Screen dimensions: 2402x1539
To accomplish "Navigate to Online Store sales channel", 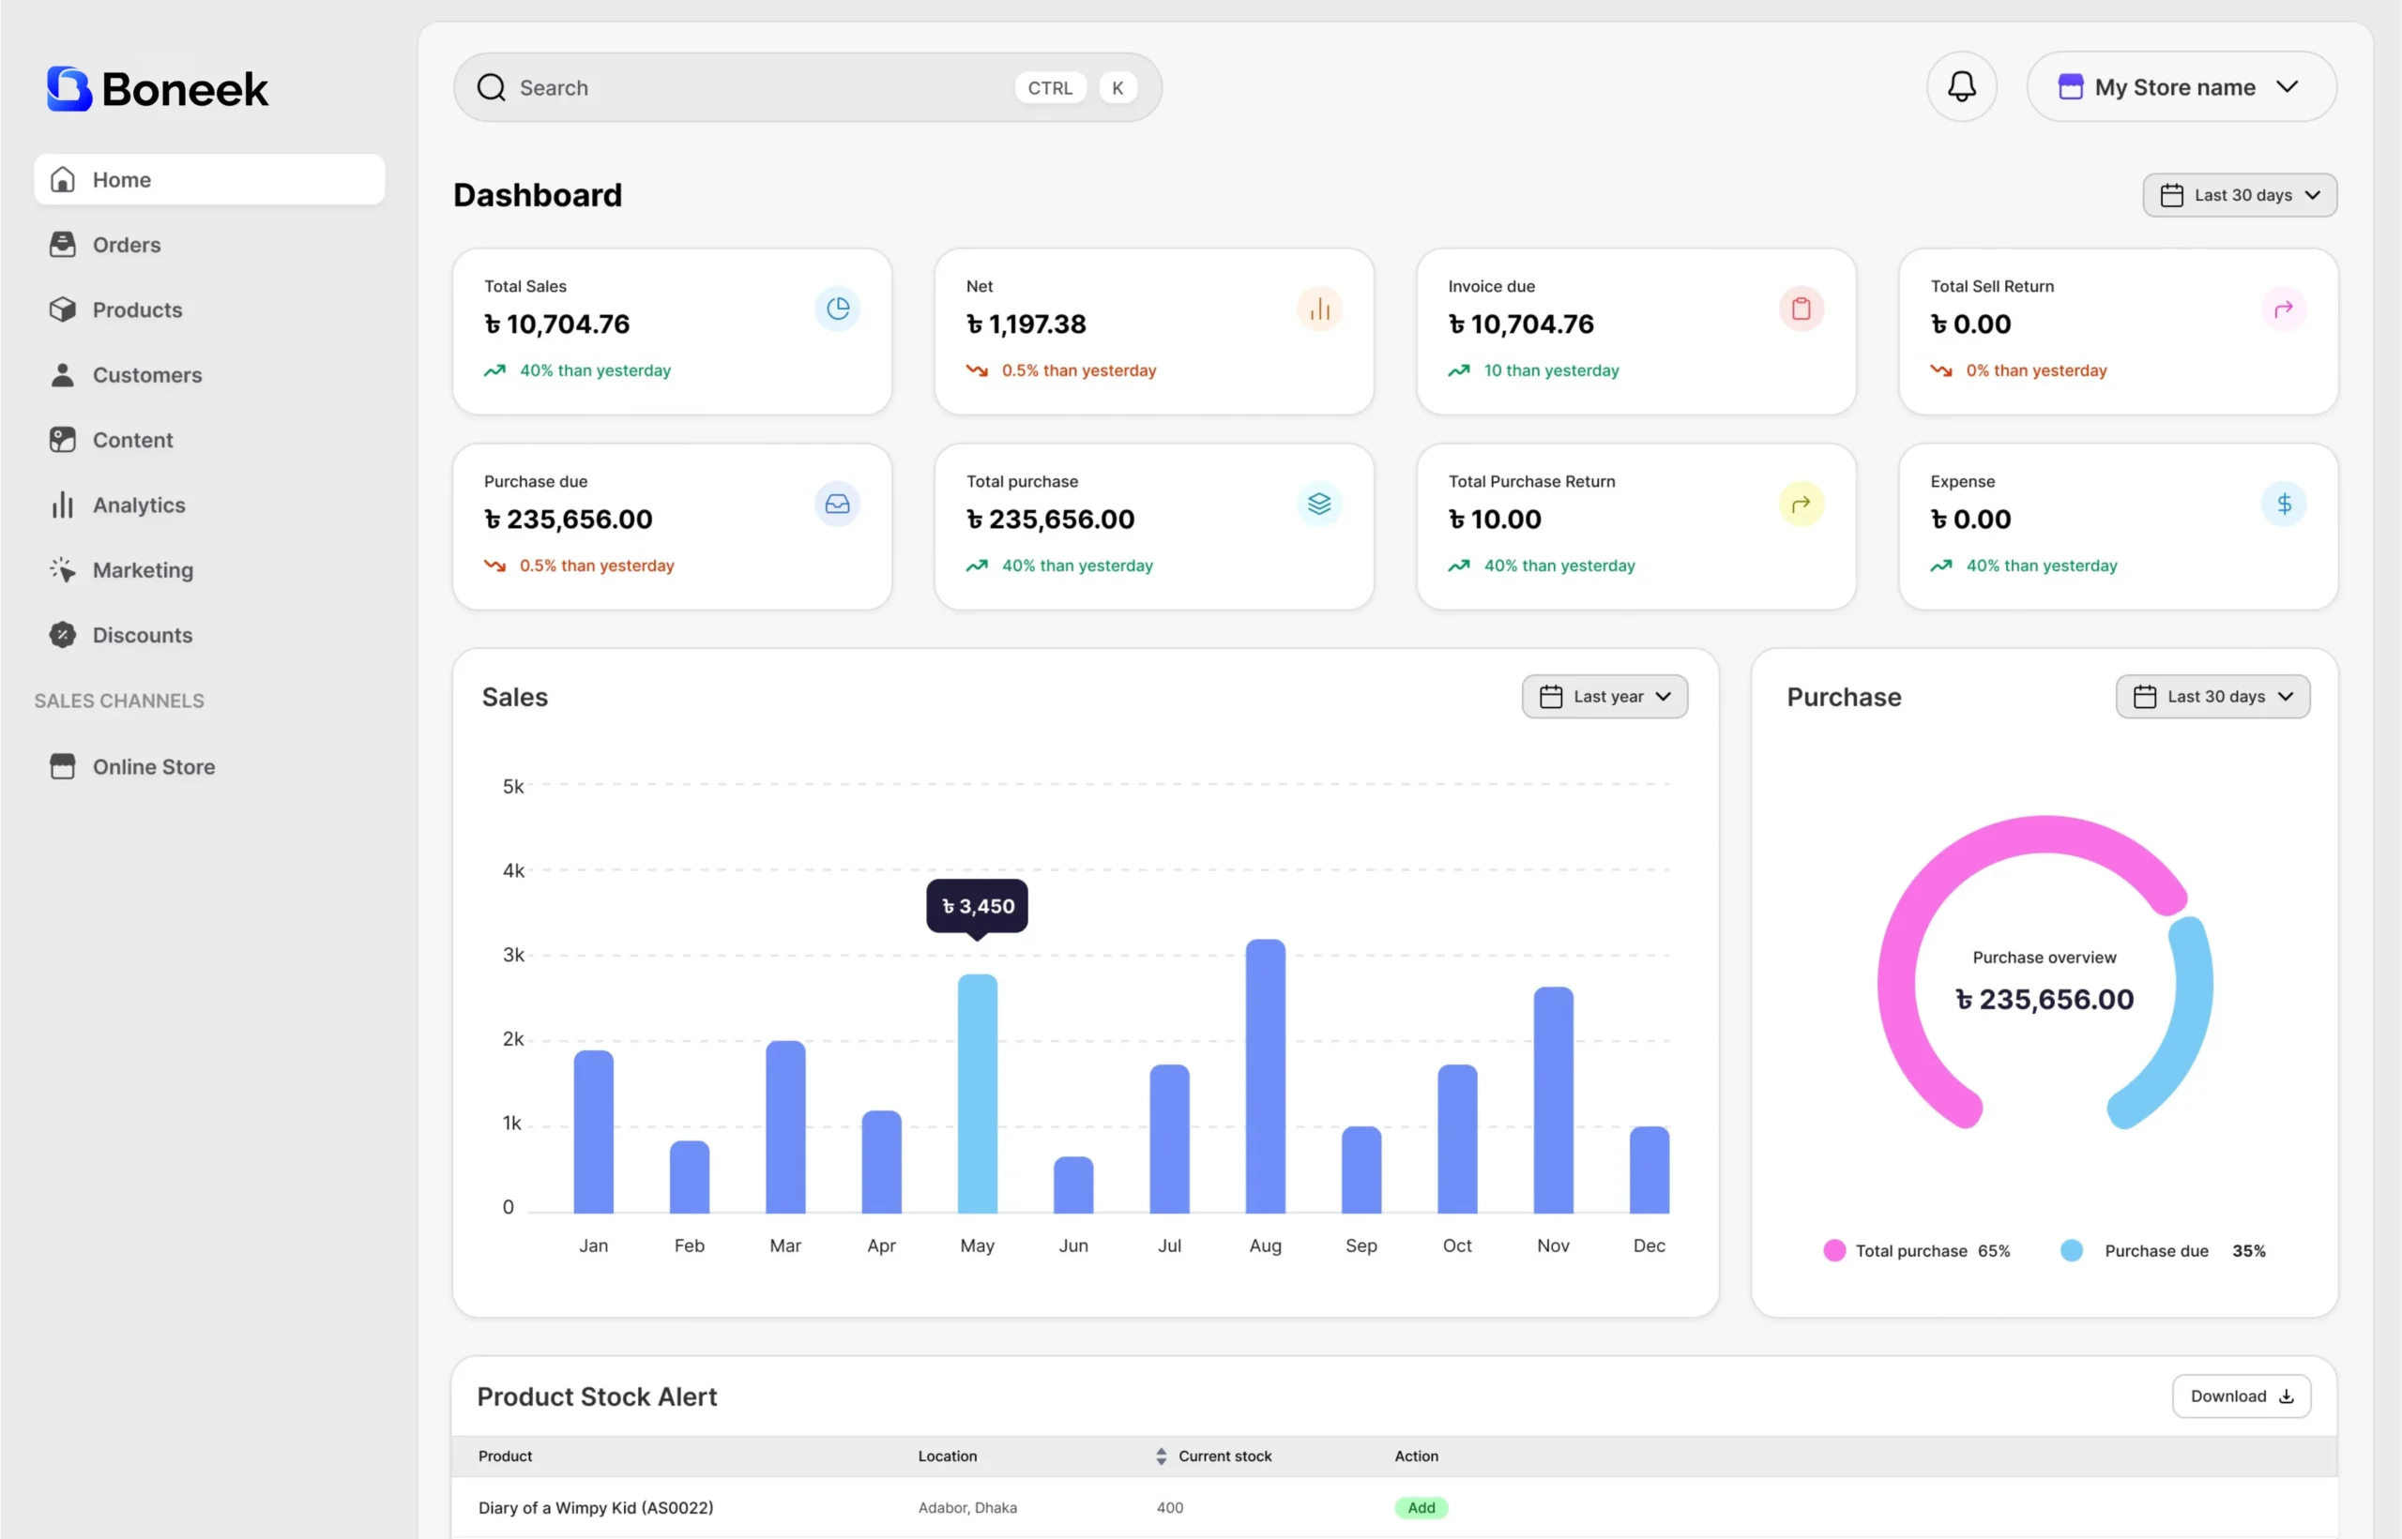I will pos(153,766).
